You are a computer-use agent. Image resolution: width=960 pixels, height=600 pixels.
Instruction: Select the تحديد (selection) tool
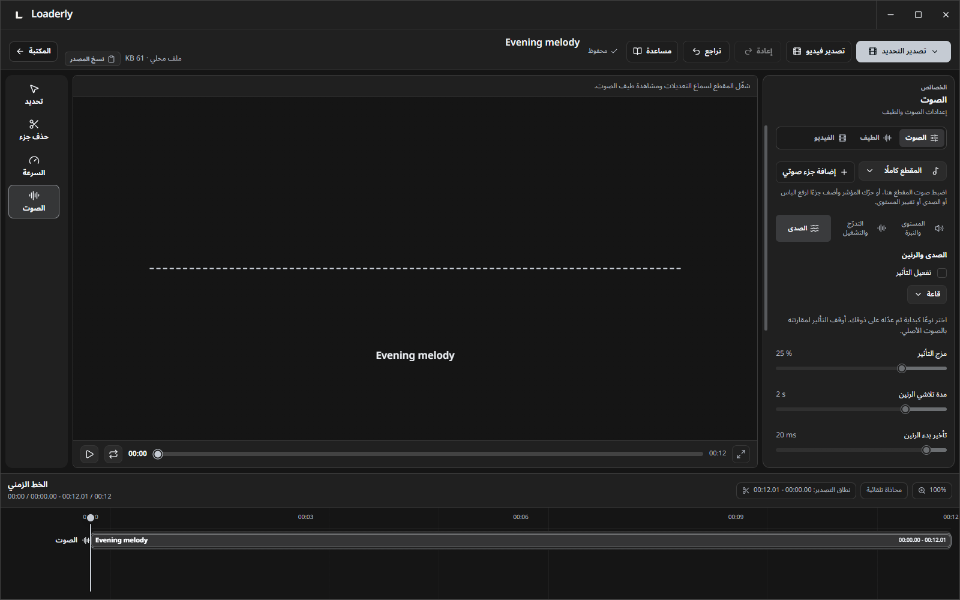point(34,95)
